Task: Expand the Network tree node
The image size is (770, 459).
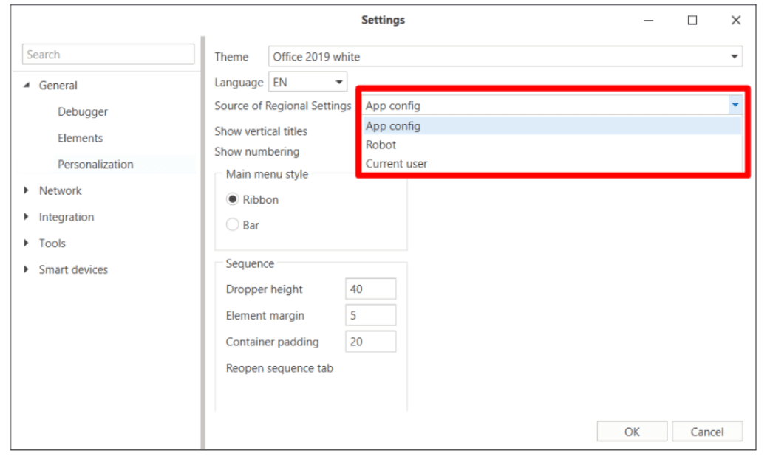Action: 27,190
